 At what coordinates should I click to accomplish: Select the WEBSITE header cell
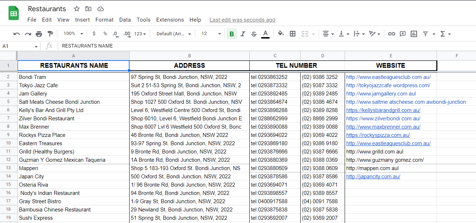tap(391, 66)
